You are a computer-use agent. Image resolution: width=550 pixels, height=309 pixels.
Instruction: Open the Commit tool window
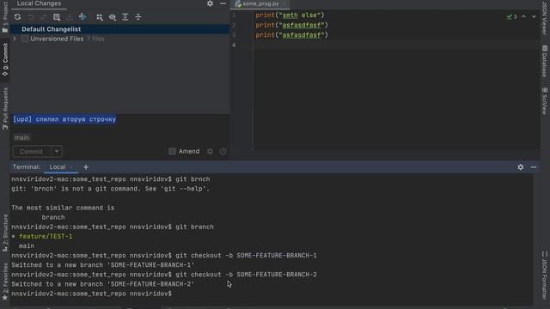[5, 59]
